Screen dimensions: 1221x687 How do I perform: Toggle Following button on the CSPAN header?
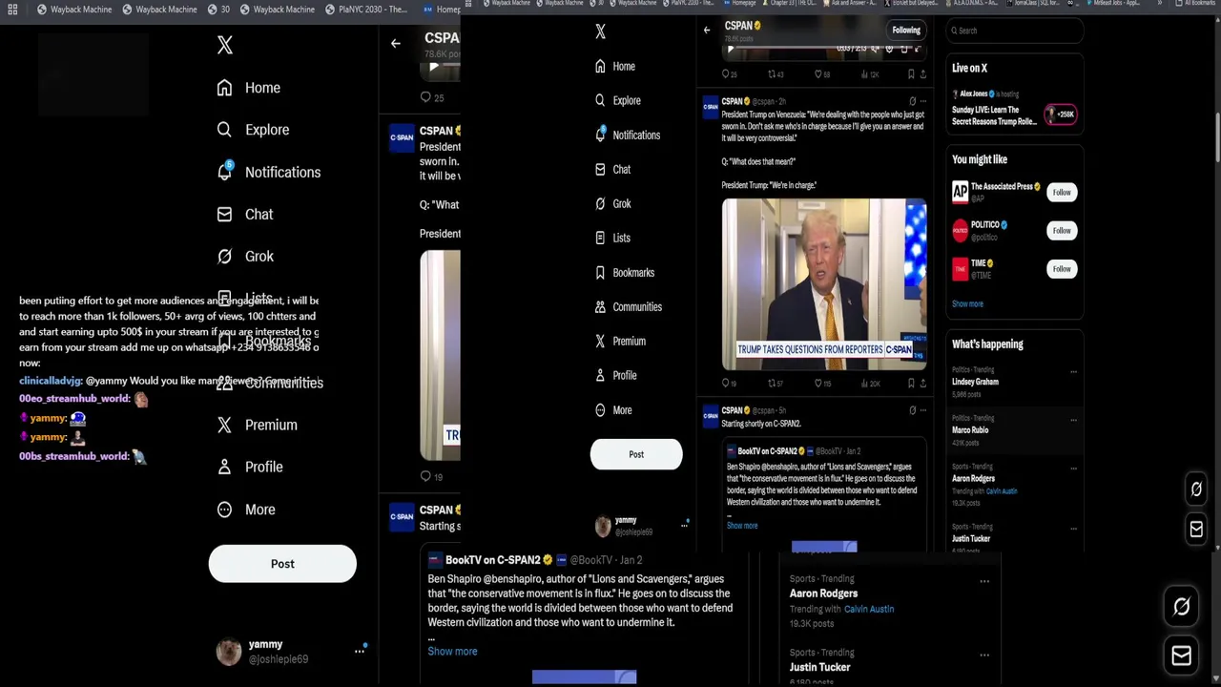click(x=906, y=30)
